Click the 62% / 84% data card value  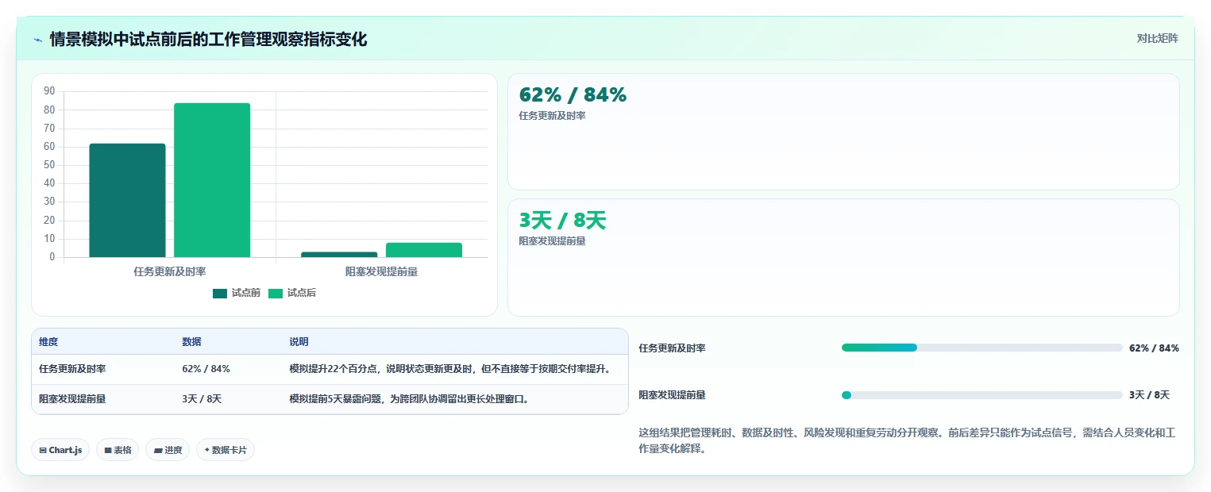point(573,95)
